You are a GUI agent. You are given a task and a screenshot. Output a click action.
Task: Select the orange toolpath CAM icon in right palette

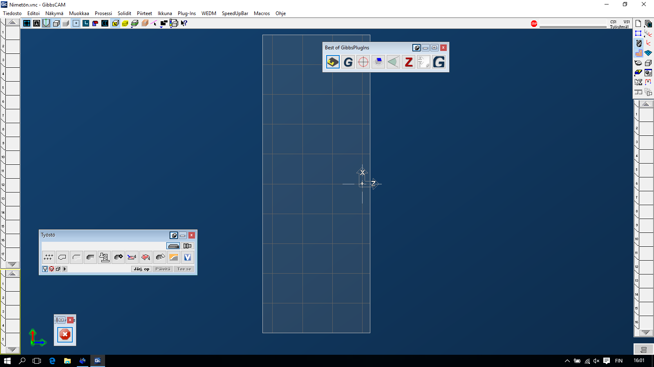coord(638,53)
